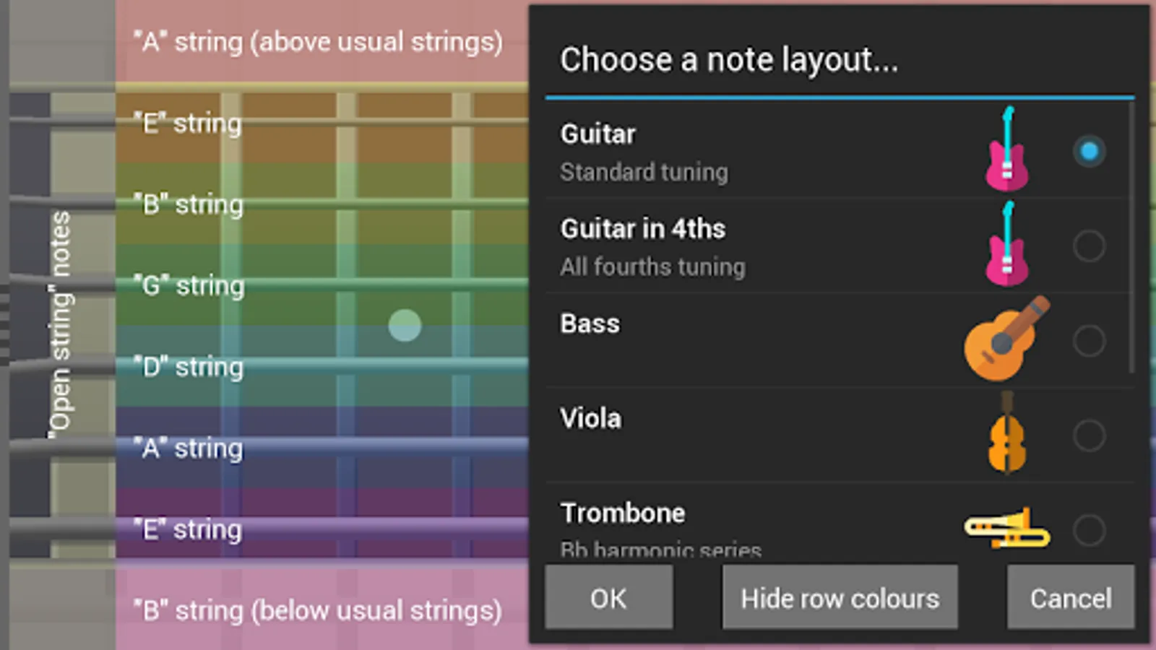1156x650 pixels.
Task: Select the Guitar in 4ths radio button
Action: (1089, 246)
